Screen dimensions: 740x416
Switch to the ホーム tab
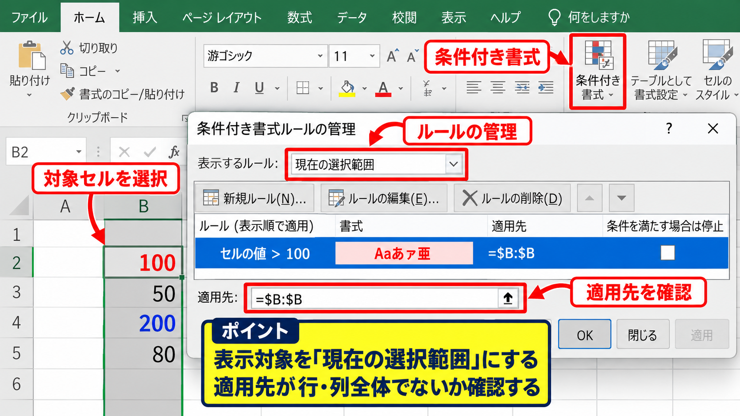pyautogui.click(x=89, y=17)
